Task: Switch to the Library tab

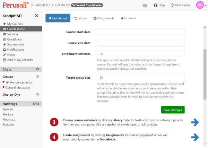Action: (x=80, y=18)
